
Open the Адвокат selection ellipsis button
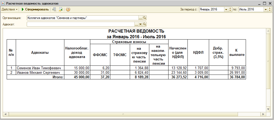136,24
